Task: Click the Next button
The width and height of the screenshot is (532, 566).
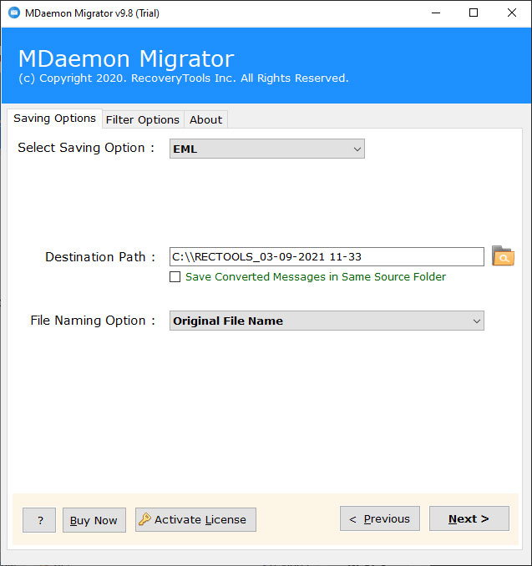Action: [x=469, y=518]
